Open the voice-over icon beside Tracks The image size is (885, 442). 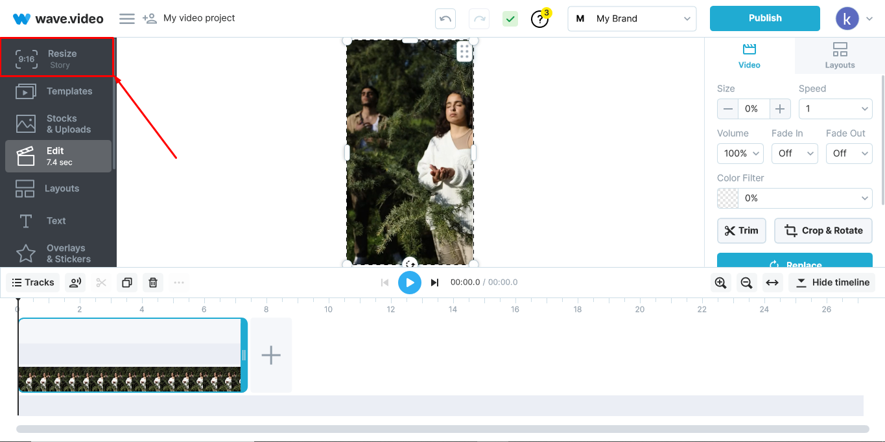75,283
